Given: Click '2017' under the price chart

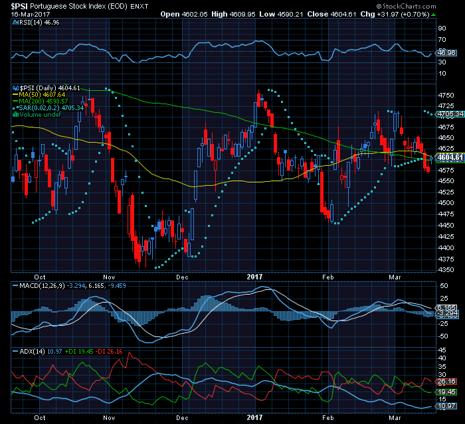Looking at the screenshot, I should pyautogui.click(x=254, y=277).
